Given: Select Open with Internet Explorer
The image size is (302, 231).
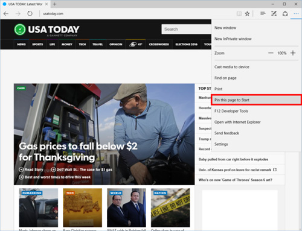Looking at the screenshot, I should (237, 122).
